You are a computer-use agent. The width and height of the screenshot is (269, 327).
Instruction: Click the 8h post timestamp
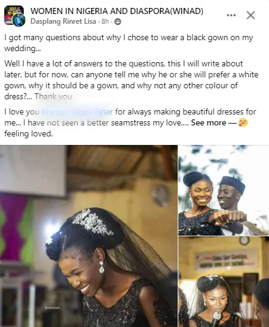[x=105, y=21]
